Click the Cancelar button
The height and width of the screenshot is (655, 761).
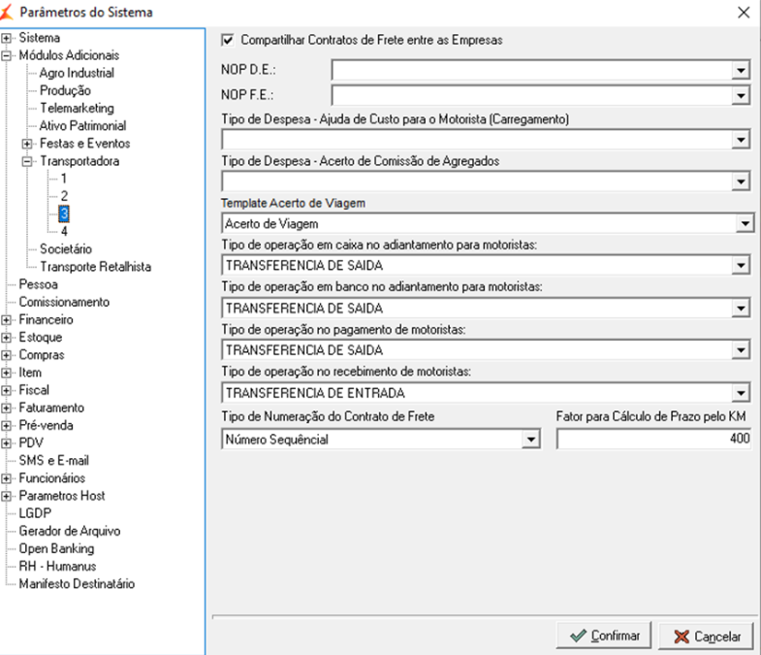[x=707, y=636]
